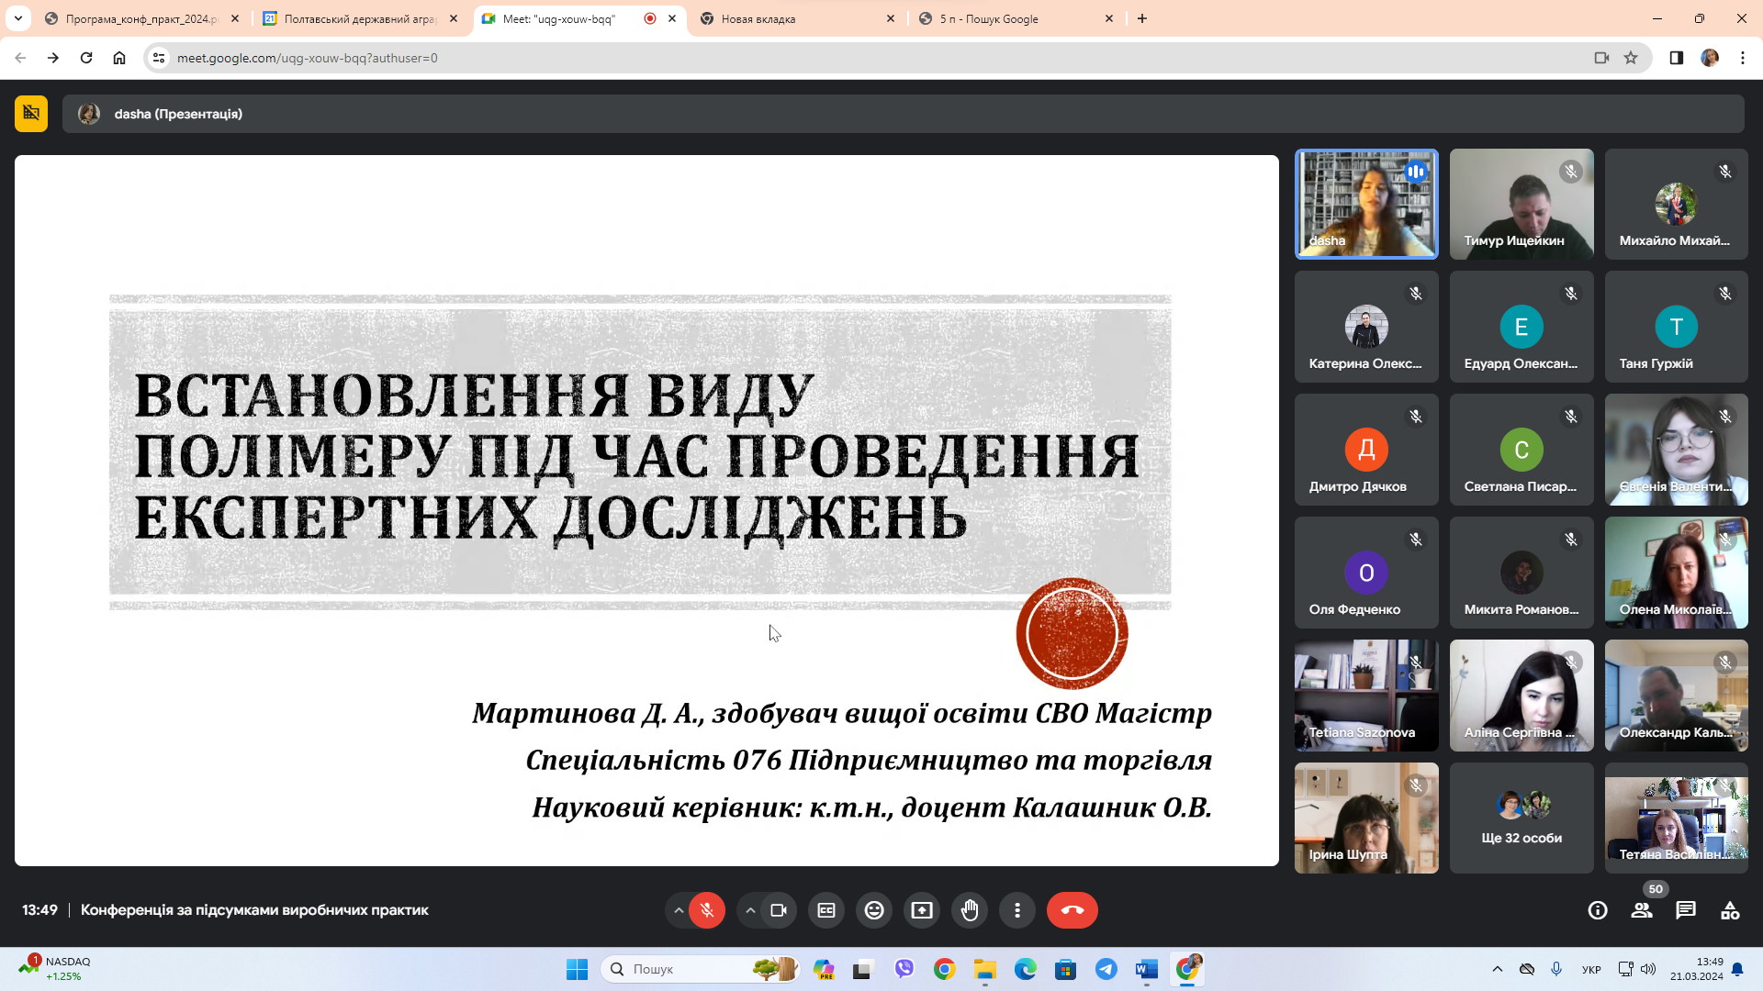Open meeting details info icon
This screenshot has height=991, width=1763.
(1598, 910)
